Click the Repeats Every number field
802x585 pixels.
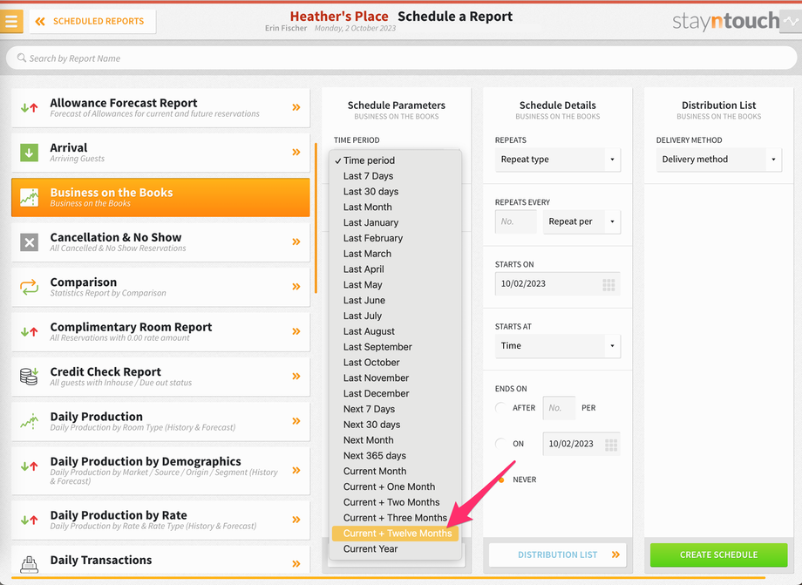[x=515, y=221]
